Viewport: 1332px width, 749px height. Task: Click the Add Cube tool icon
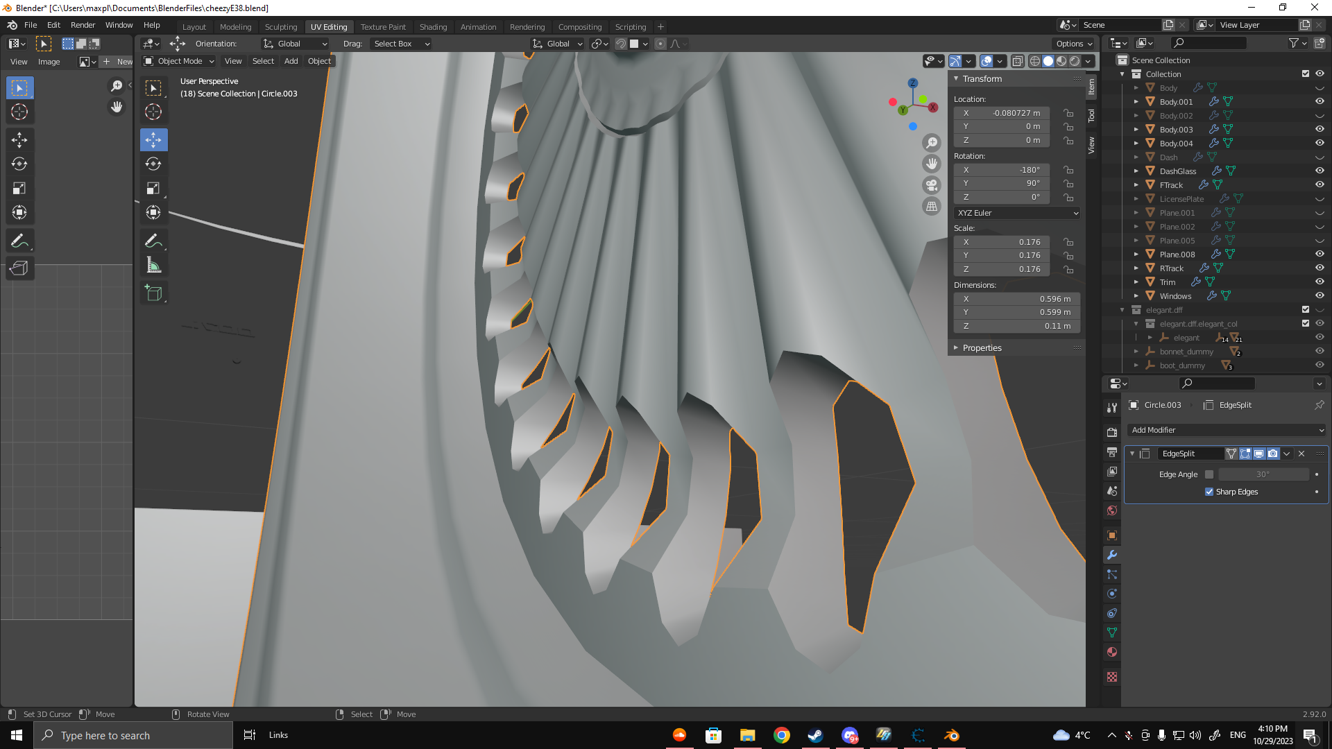[153, 293]
